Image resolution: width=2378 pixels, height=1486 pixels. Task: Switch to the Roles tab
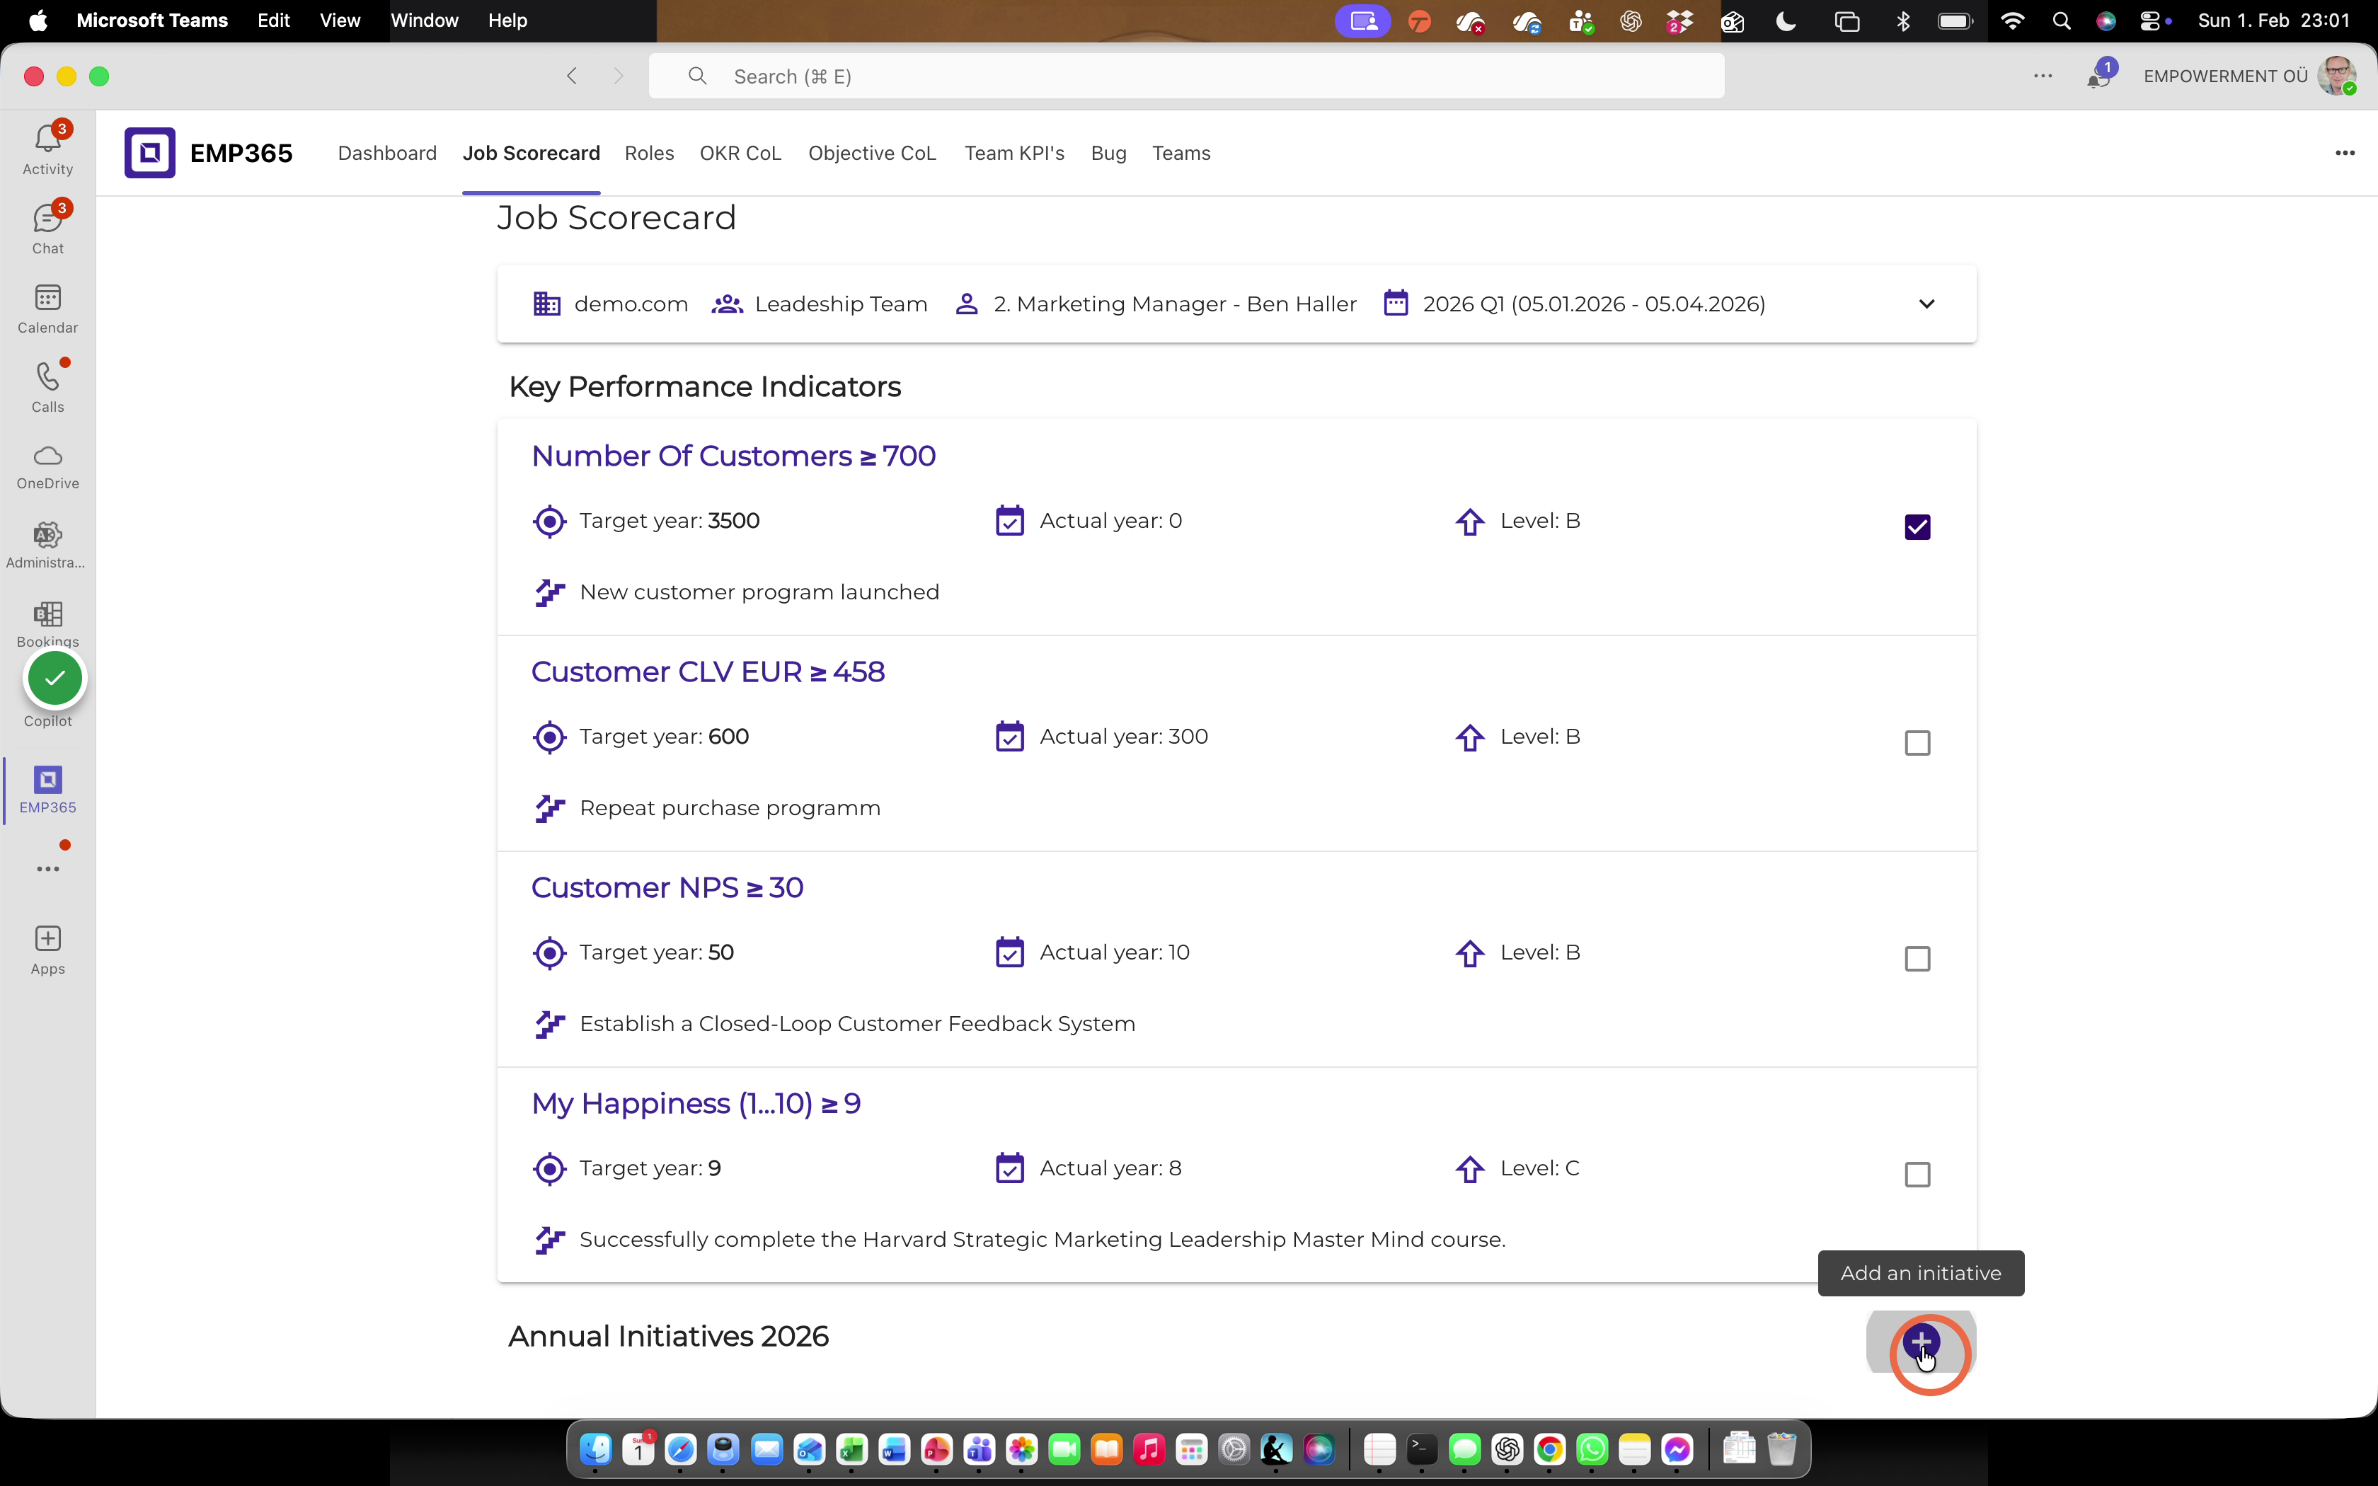[x=650, y=154]
